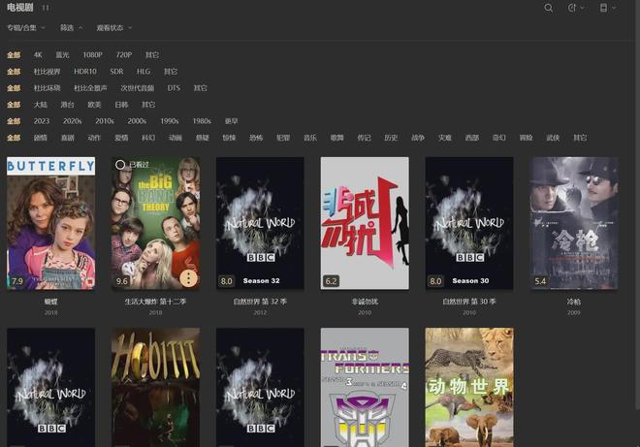The height and width of the screenshot is (447, 640).
Task: Open the Hobbit poster
Action: point(155,388)
